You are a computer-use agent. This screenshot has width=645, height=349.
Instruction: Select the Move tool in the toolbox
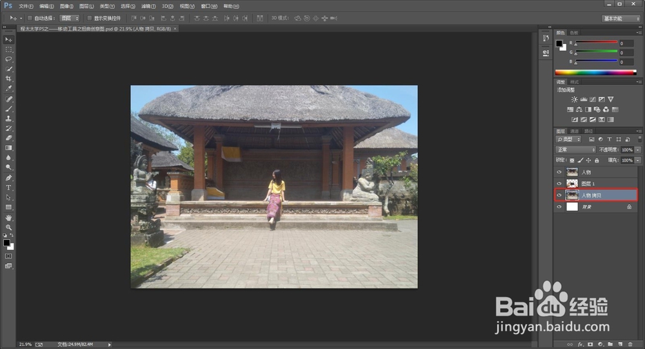8,39
